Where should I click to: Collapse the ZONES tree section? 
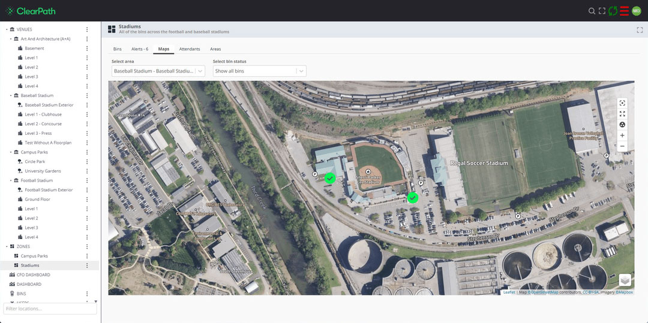click(x=7, y=246)
